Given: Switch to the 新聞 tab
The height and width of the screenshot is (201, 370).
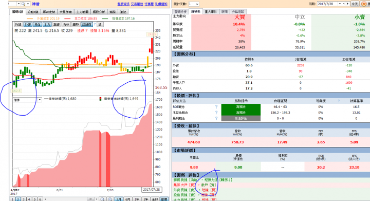Looking at the screenshot, I should click(225, 11).
